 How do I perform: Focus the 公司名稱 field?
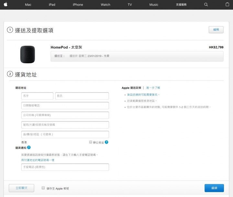pos(65,115)
